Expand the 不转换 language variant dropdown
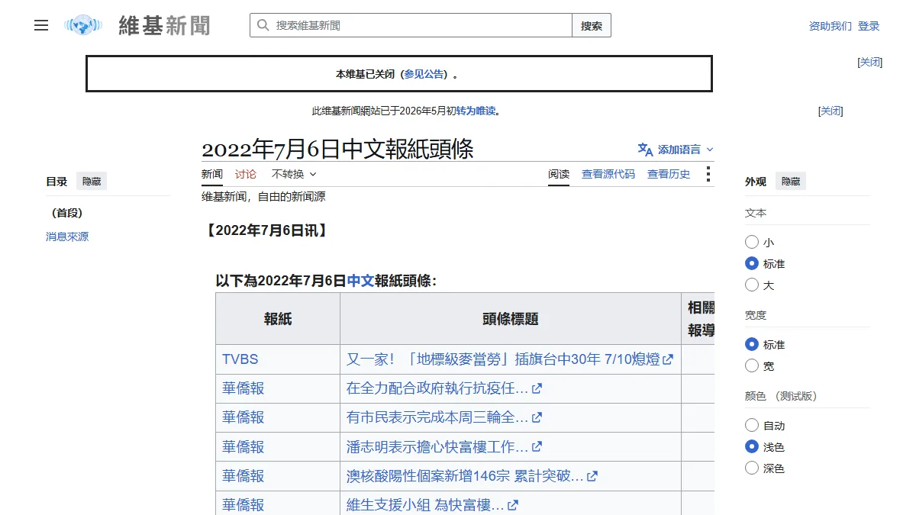This screenshot has width=916, height=515. pos(294,174)
